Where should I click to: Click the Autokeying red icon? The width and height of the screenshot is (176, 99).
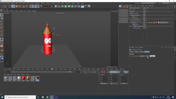click(x=105, y=72)
